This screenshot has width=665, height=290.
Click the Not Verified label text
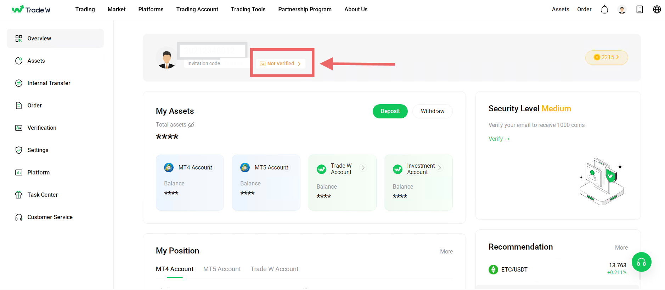[281, 64]
